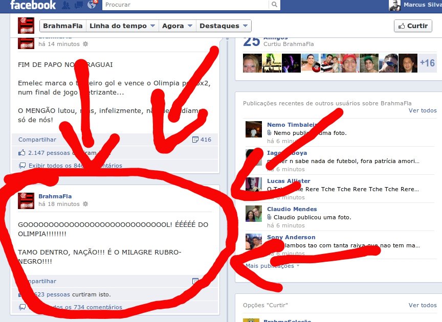Expand the 'Linha do tempo' dropdown
The image size is (442, 322).
[x=121, y=26]
